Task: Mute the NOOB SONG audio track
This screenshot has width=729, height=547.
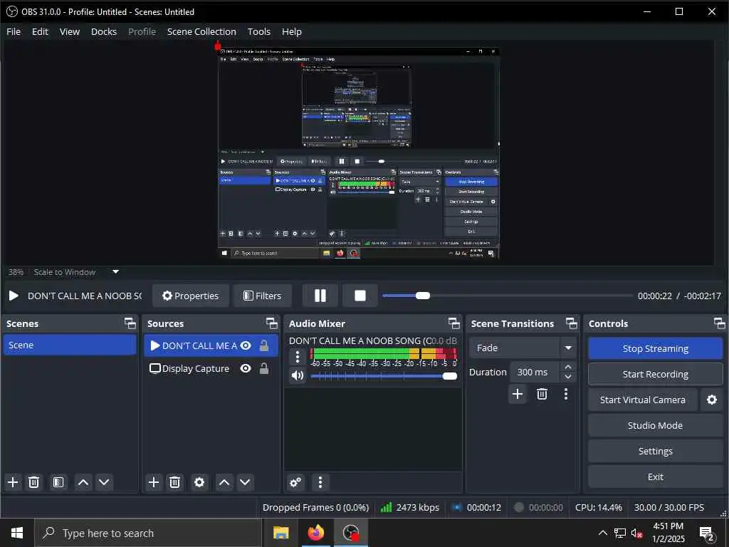Action: (x=298, y=375)
